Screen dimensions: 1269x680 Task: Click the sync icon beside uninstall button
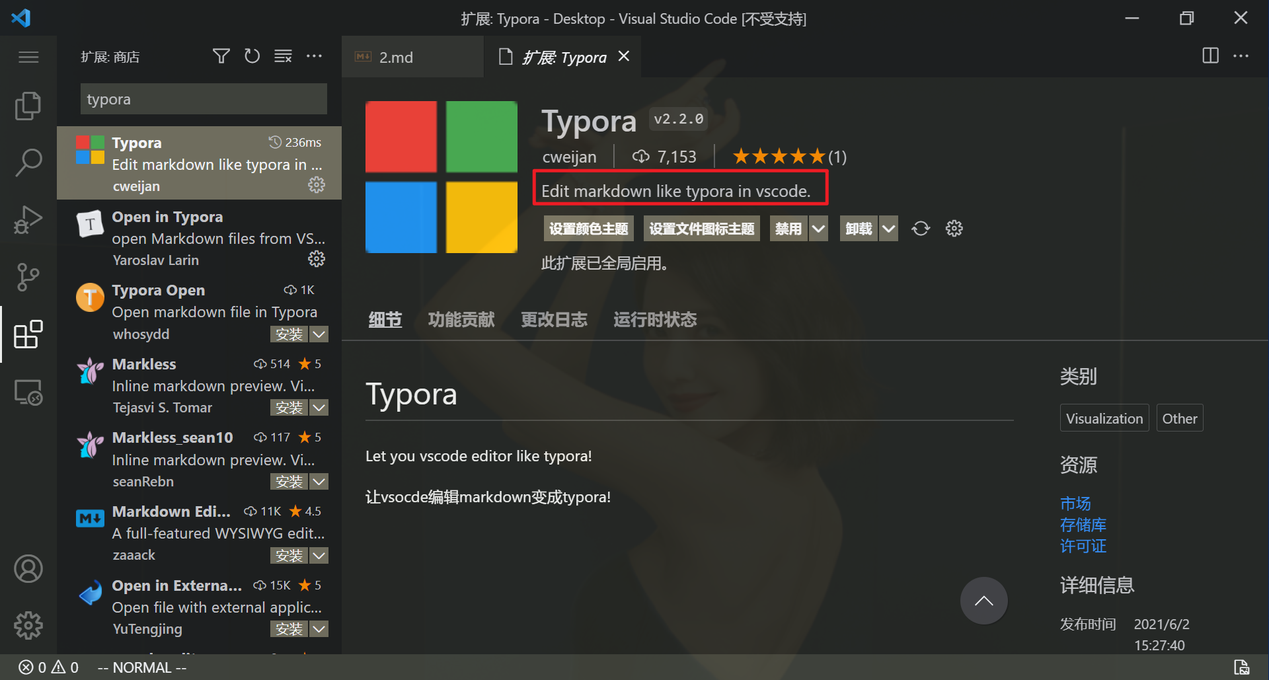[921, 229]
